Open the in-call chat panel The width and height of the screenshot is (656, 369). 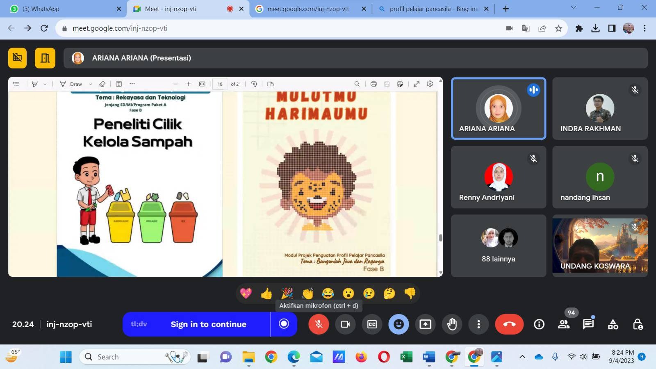coord(588,324)
